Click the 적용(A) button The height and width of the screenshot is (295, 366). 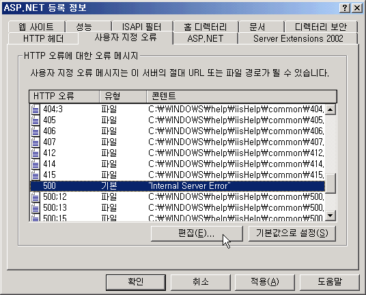coord(264,282)
